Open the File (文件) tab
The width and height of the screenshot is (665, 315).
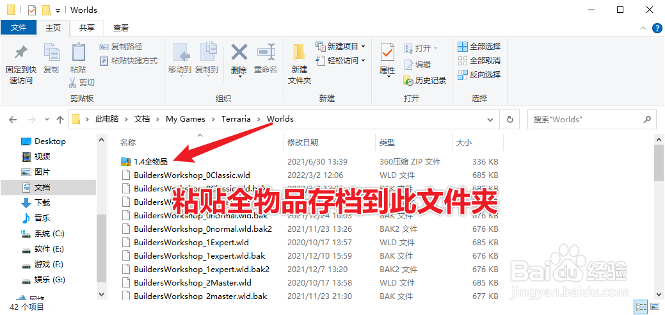(x=18, y=28)
